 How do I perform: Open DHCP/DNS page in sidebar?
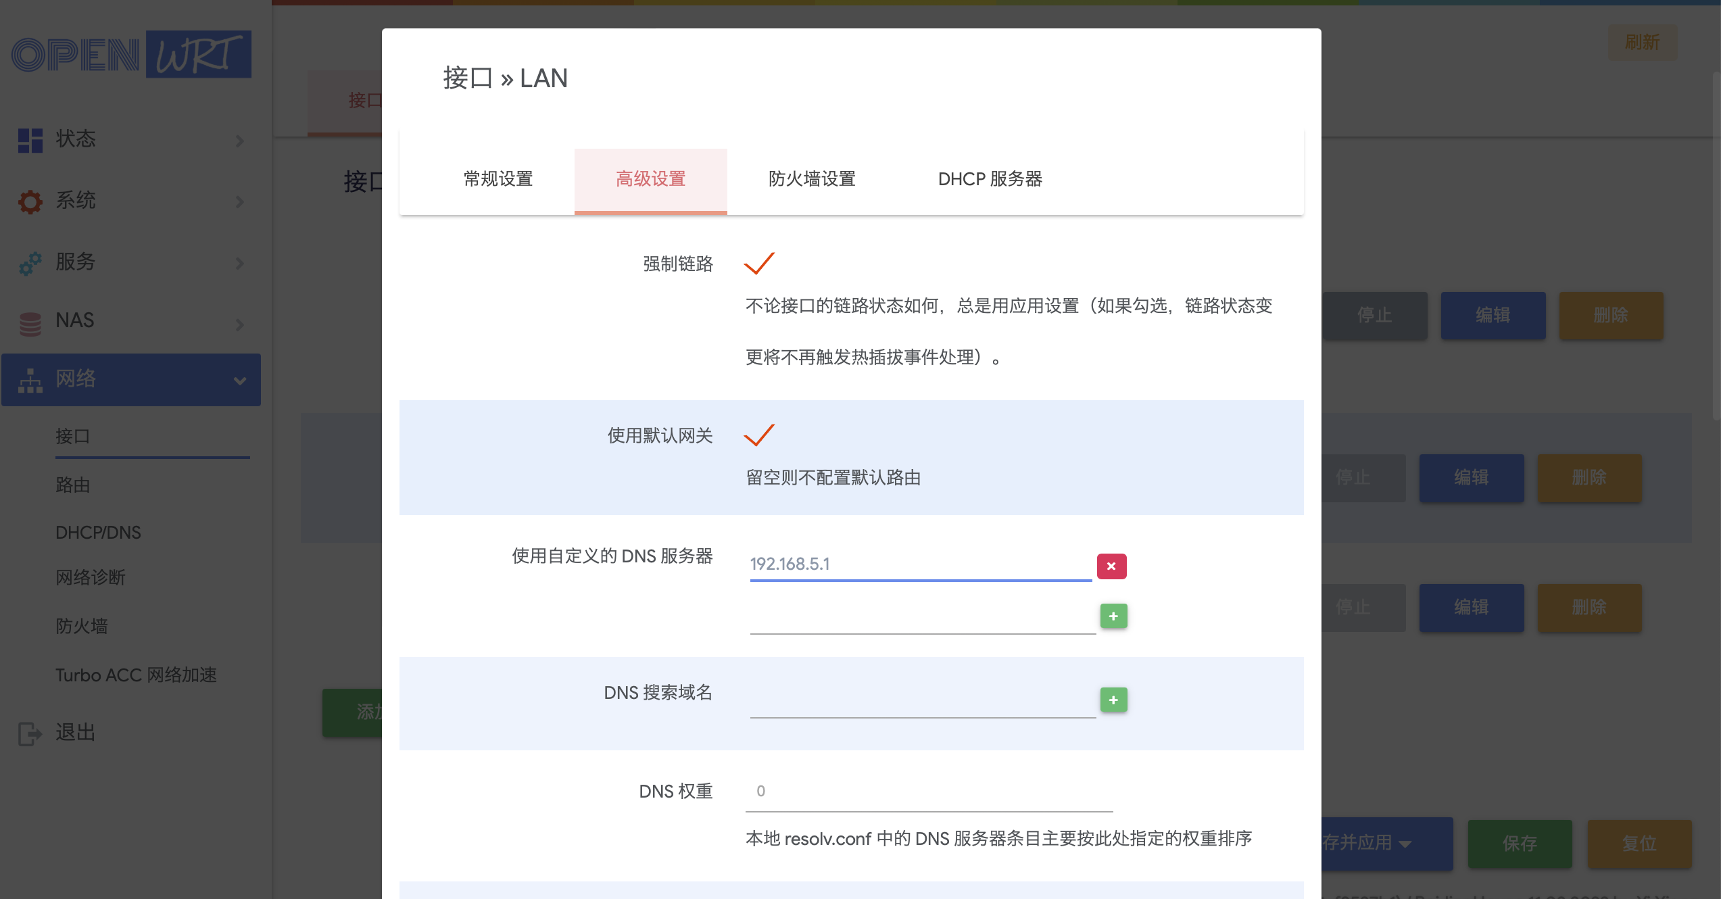[x=98, y=533]
